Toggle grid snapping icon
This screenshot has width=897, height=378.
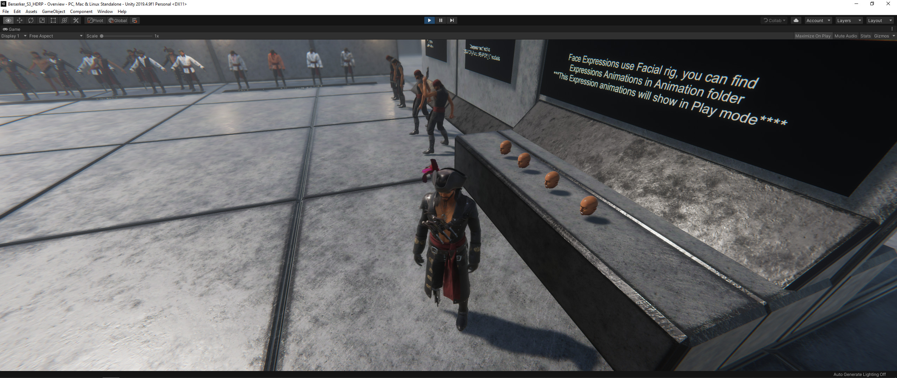tap(135, 20)
